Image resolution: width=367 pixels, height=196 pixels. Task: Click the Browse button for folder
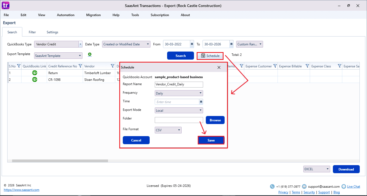pos(215,120)
